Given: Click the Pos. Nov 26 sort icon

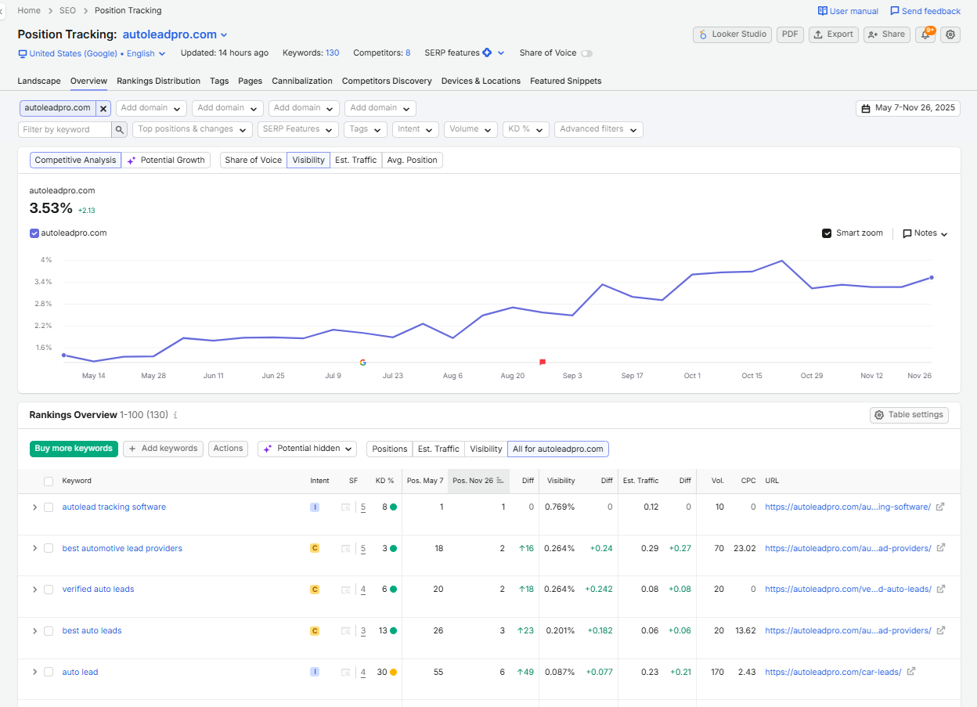Looking at the screenshot, I should [x=500, y=481].
